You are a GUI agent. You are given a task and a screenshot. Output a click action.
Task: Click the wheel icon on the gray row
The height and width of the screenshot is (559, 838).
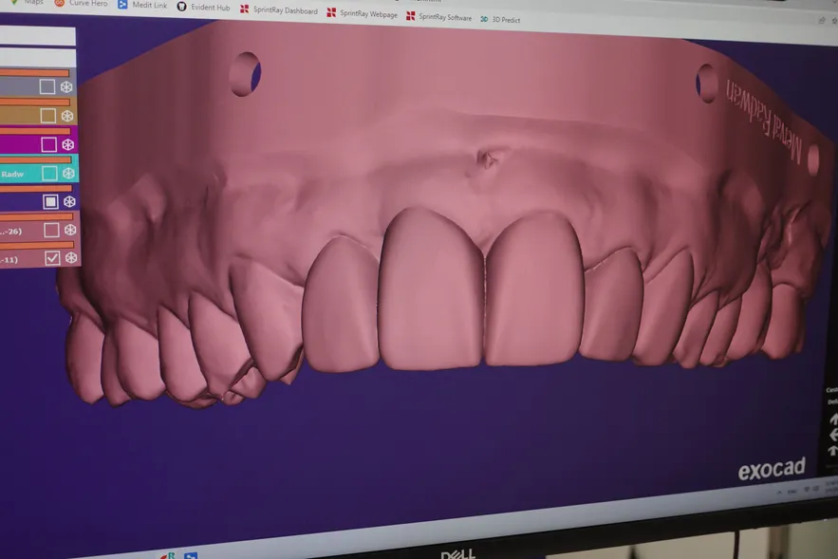point(66,86)
